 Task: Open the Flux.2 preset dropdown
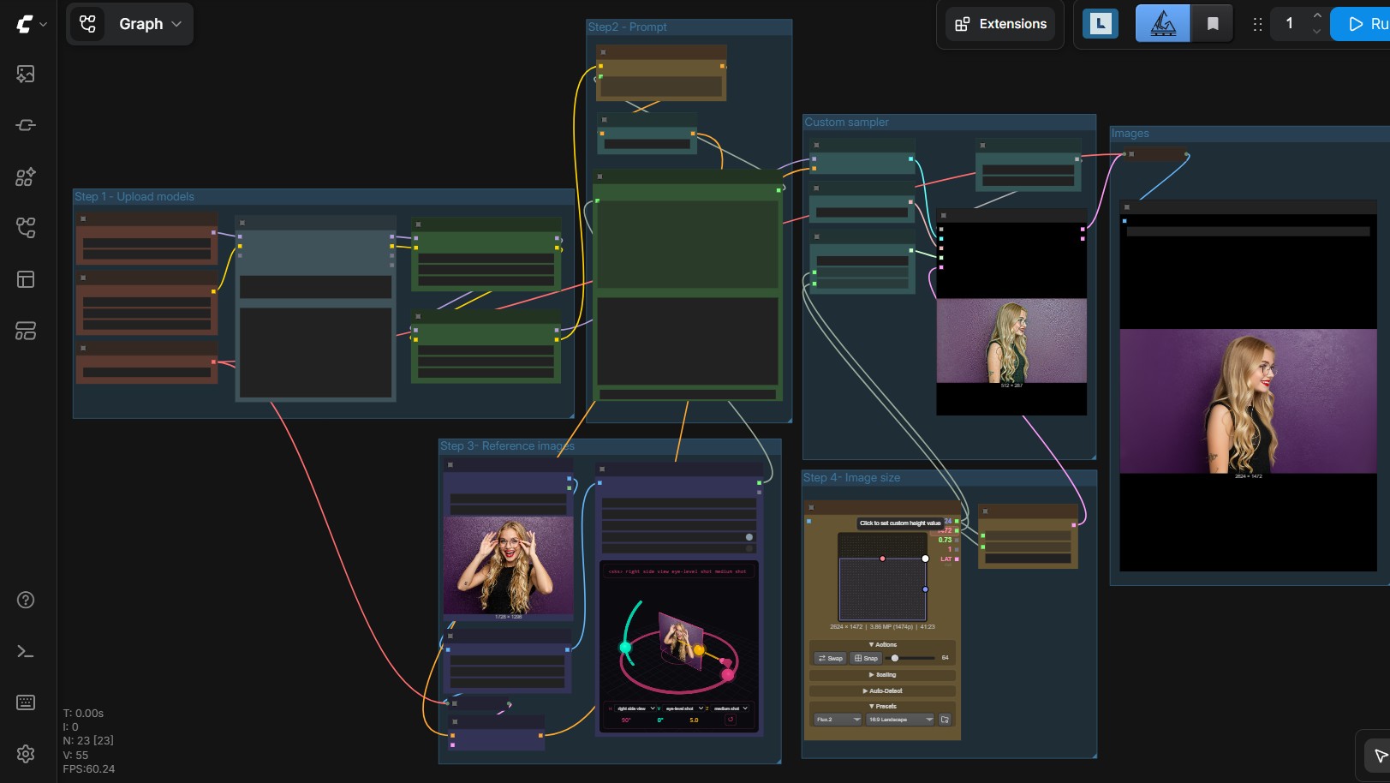[x=838, y=720]
